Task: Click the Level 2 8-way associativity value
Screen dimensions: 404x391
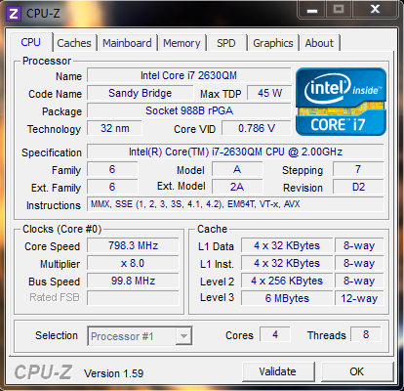Action: tap(359, 281)
